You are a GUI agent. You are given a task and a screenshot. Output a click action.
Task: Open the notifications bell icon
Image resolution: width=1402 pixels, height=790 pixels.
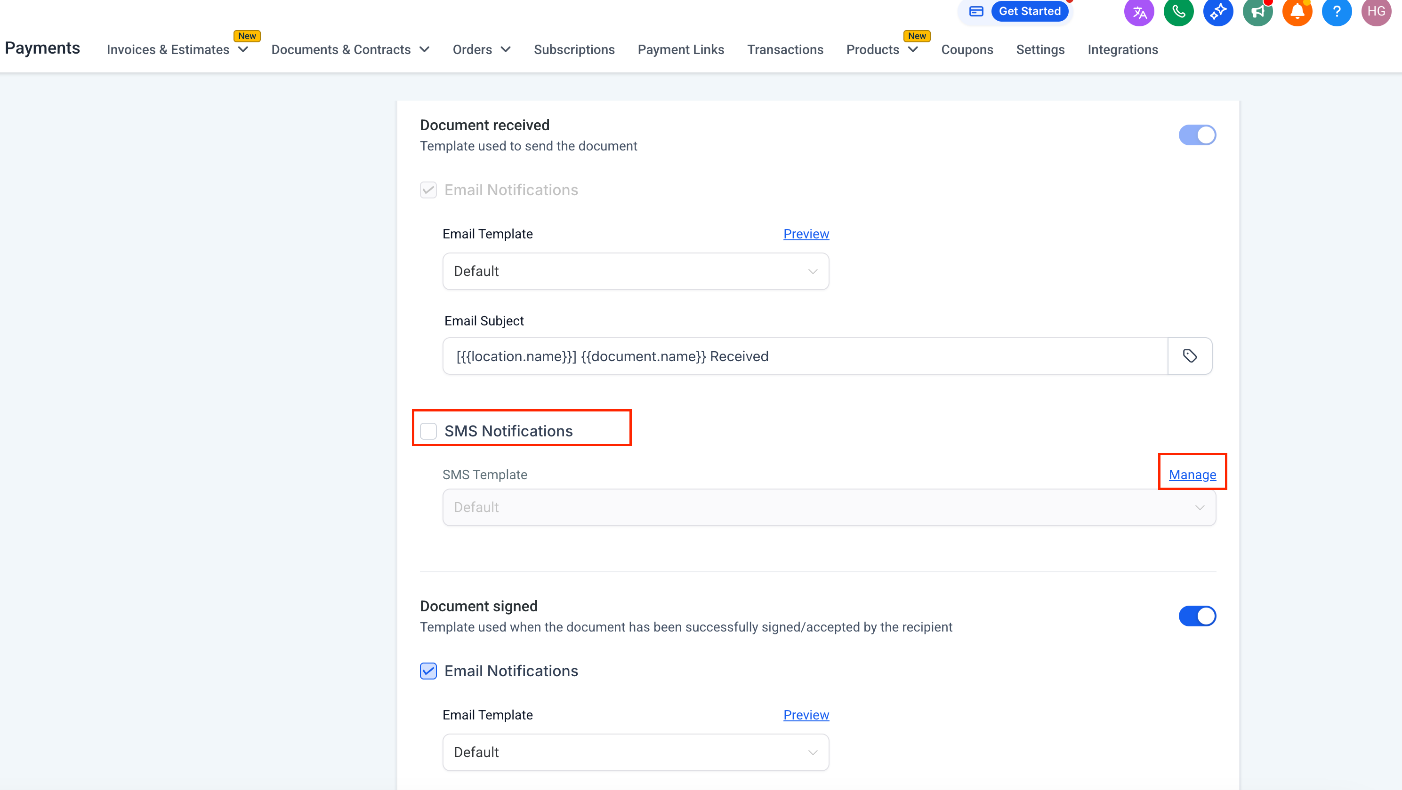(x=1297, y=12)
